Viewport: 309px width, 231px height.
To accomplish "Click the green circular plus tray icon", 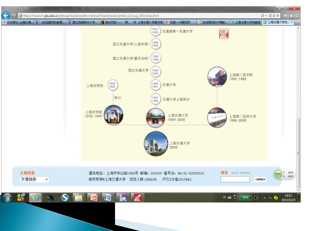I will [x=276, y=198].
